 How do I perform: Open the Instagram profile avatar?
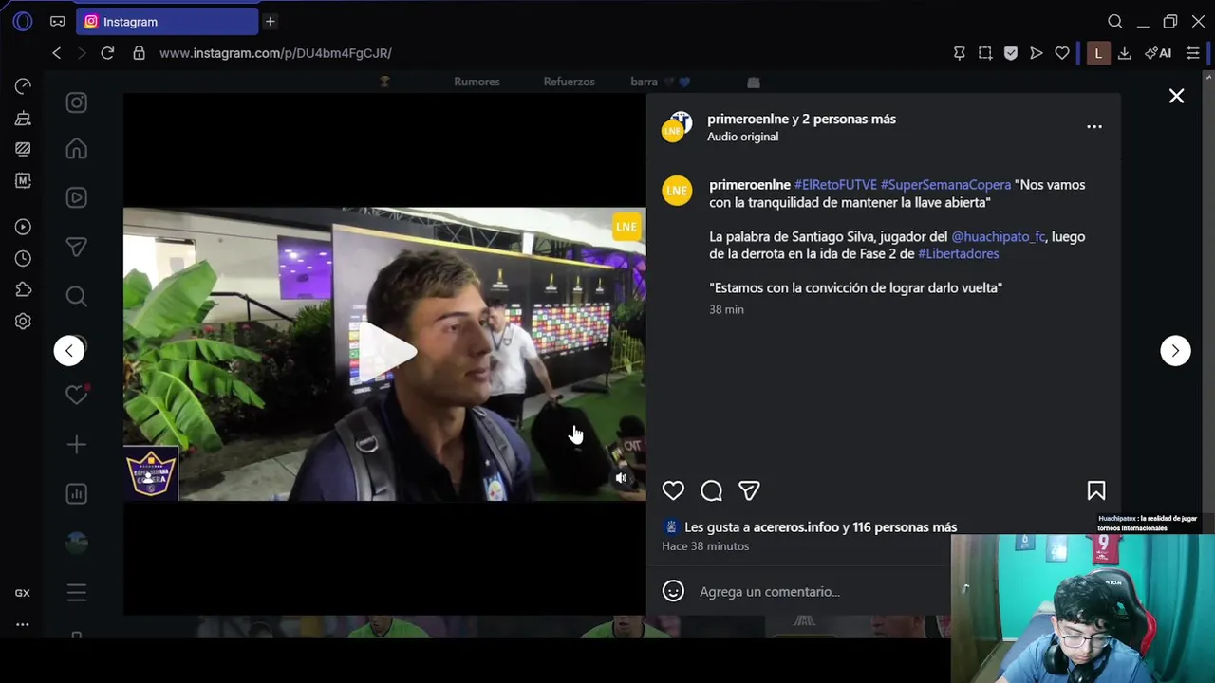[x=77, y=543]
